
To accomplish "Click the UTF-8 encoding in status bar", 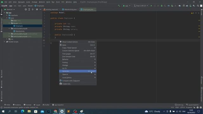I will pos(182,107).
